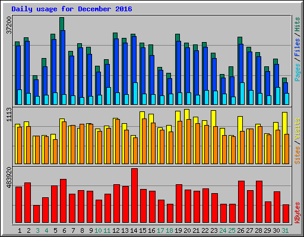Screen dimensions: 304x237
Task: Click the 'Pages' legend label
Action: tap(297, 72)
